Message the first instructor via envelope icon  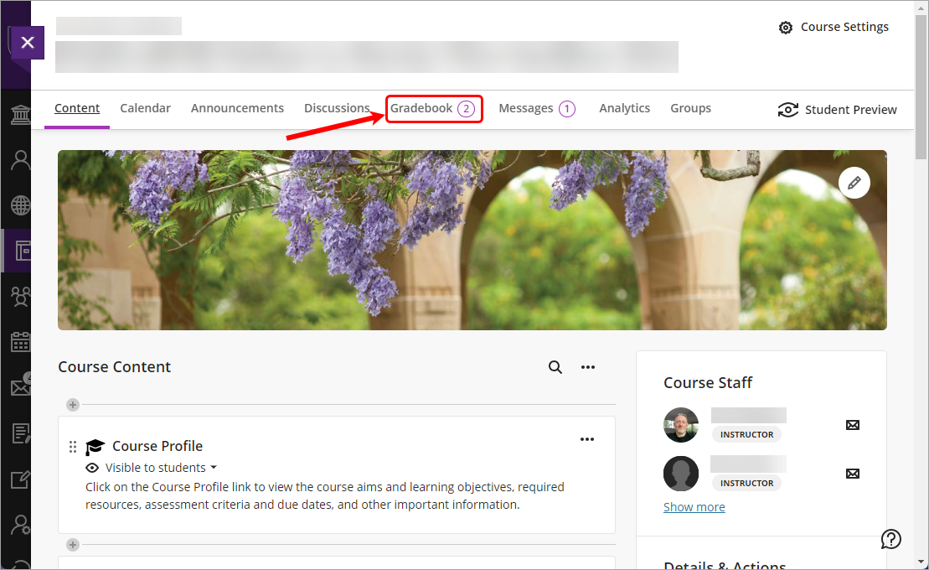pos(853,425)
